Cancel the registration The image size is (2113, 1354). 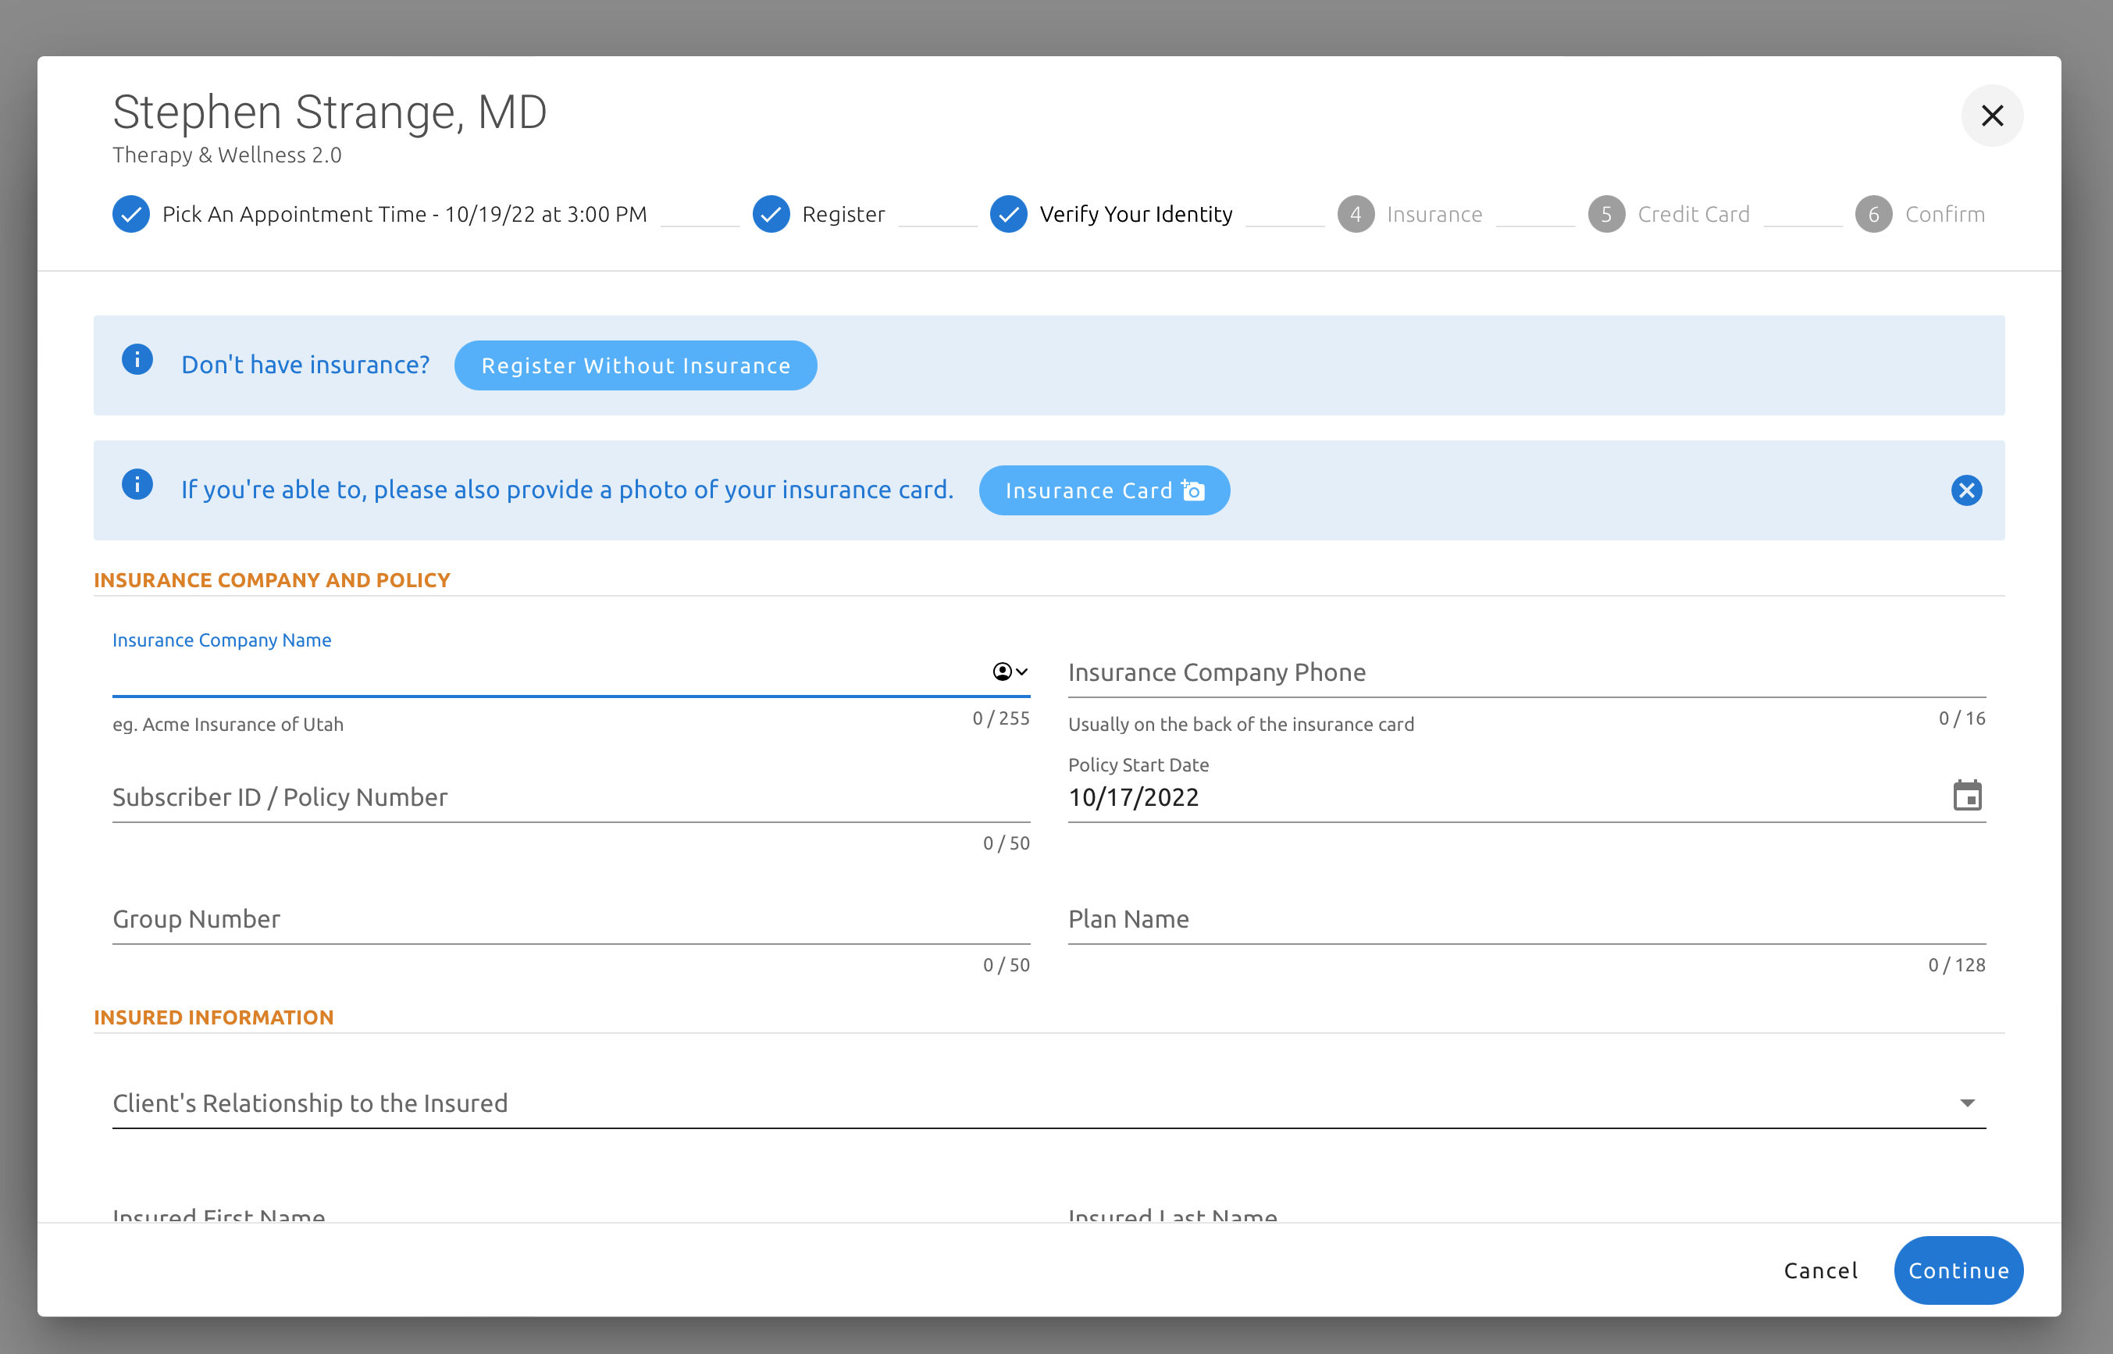1820,1270
